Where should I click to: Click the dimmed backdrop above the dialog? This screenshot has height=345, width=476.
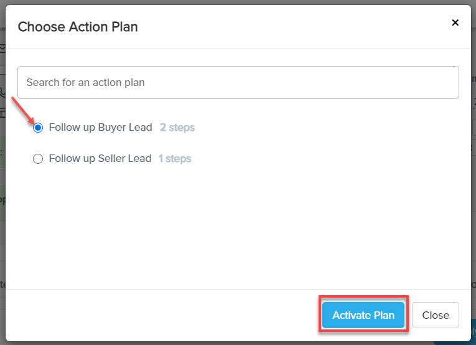(236, 2)
